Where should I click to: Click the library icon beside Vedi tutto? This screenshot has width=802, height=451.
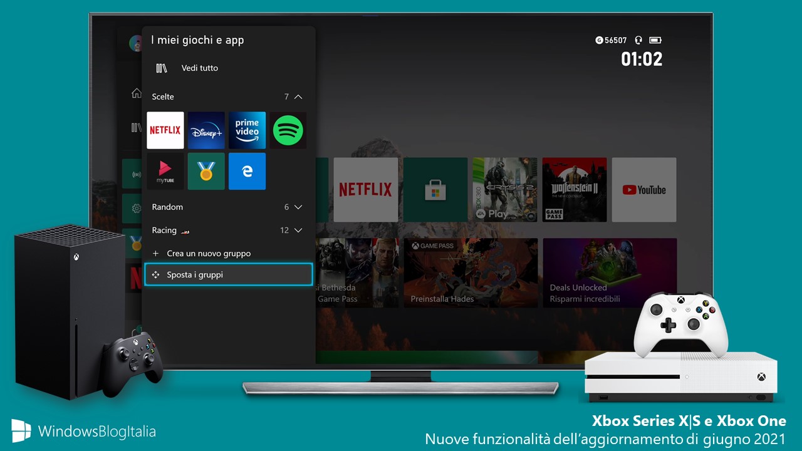pyautogui.click(x=162, y=68)
